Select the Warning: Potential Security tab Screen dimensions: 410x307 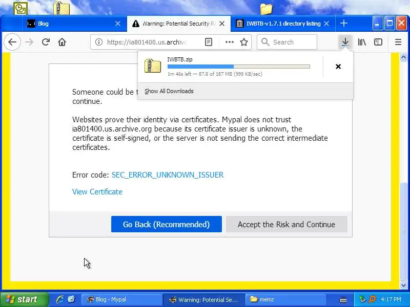179,24
